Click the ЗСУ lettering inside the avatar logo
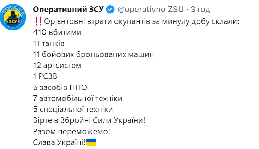 [13, 21]
